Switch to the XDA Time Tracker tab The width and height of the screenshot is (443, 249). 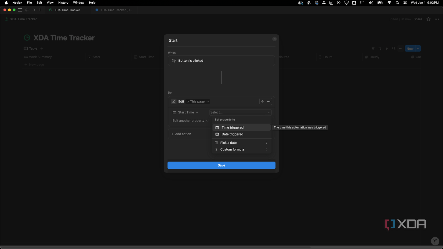point(67,10)
